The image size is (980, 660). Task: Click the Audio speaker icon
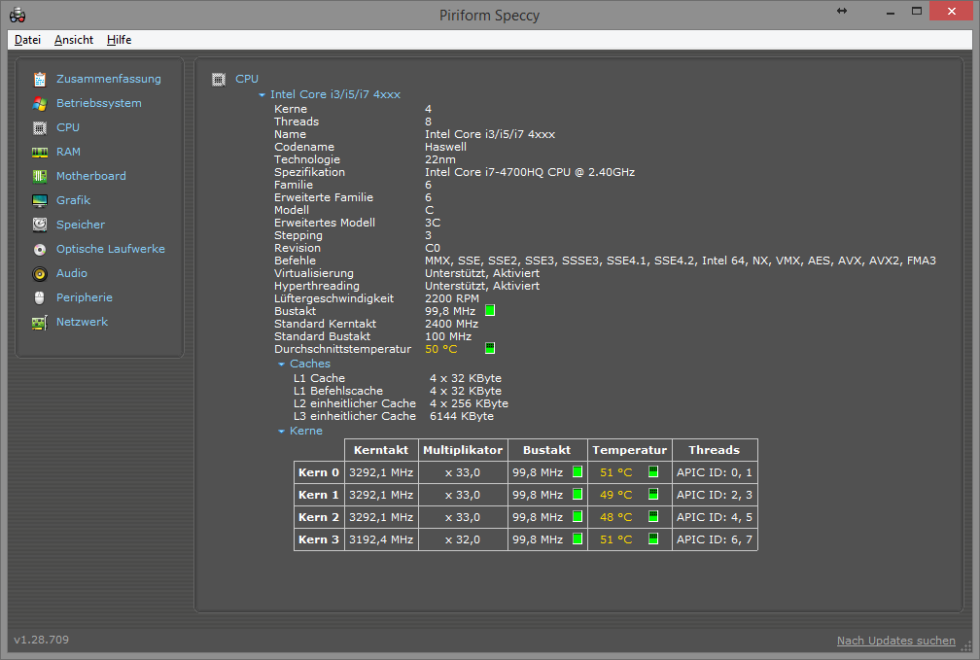point(40,273)
